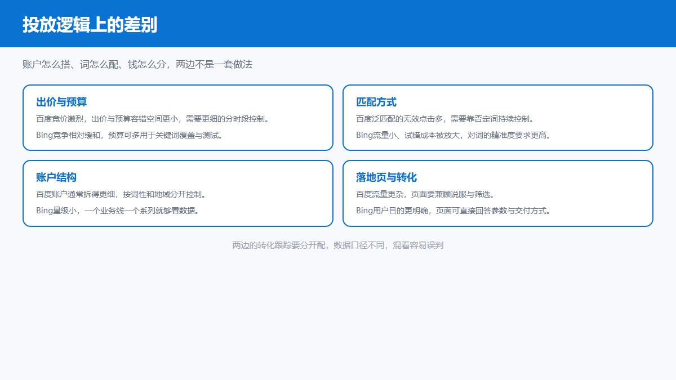The image size is (676, 380).
Task: Click the 出价与预算 card heading
Action: tap(61, 102)
